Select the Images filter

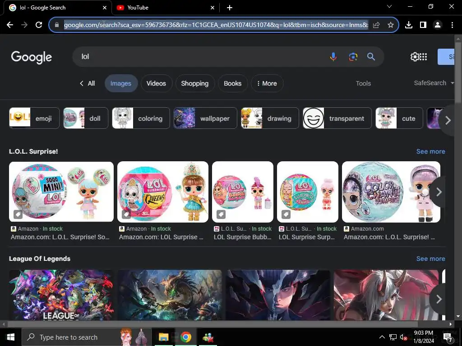tap(121, 83)
